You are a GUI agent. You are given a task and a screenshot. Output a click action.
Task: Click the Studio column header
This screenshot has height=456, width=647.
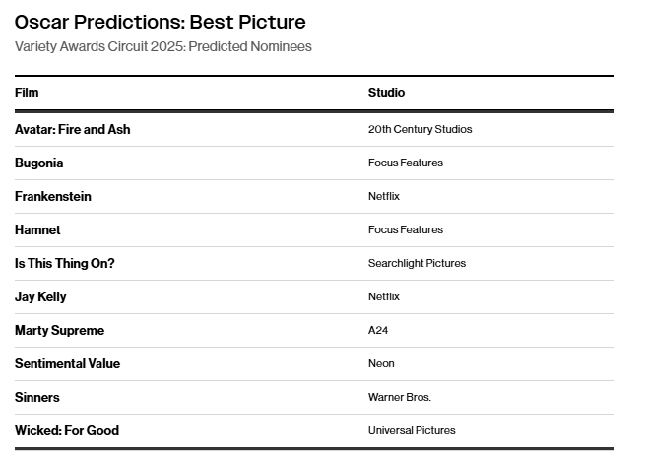click(386, 93)
